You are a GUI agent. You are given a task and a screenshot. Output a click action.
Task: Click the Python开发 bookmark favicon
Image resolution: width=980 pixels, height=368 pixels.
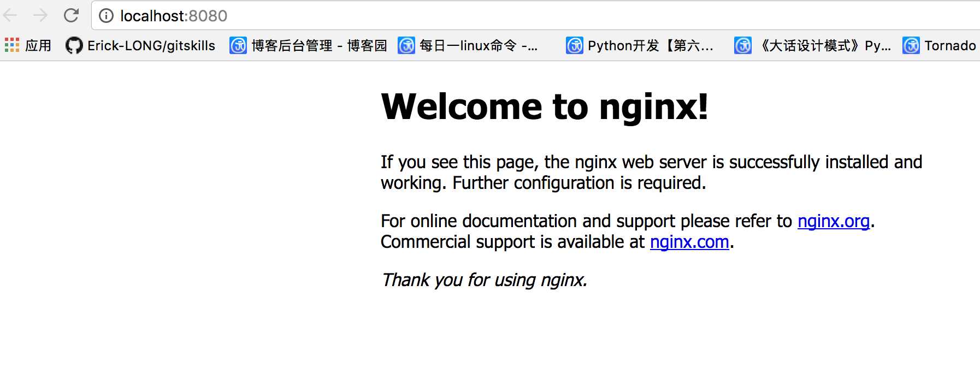click(x=575, y=45)
